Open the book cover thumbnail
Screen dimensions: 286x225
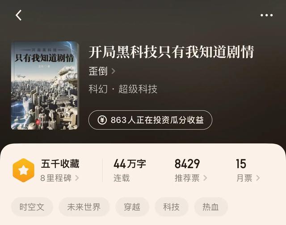45,86
